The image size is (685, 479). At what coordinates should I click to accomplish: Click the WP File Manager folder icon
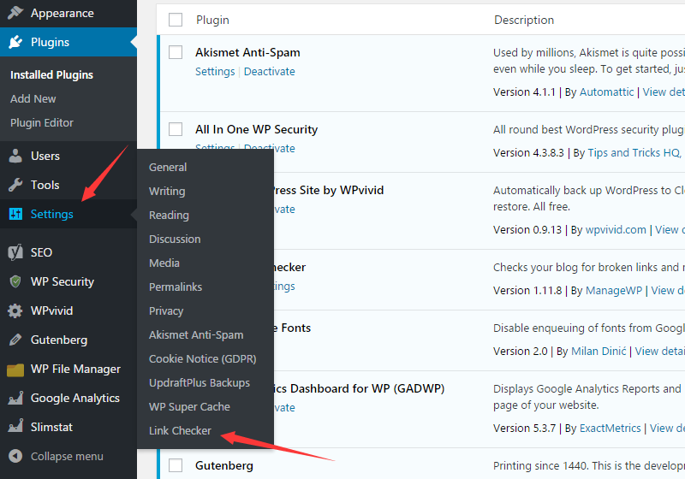[15, 370]
